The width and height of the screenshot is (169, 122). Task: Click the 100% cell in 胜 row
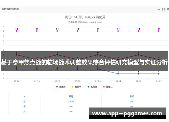[x=71, y=101]
